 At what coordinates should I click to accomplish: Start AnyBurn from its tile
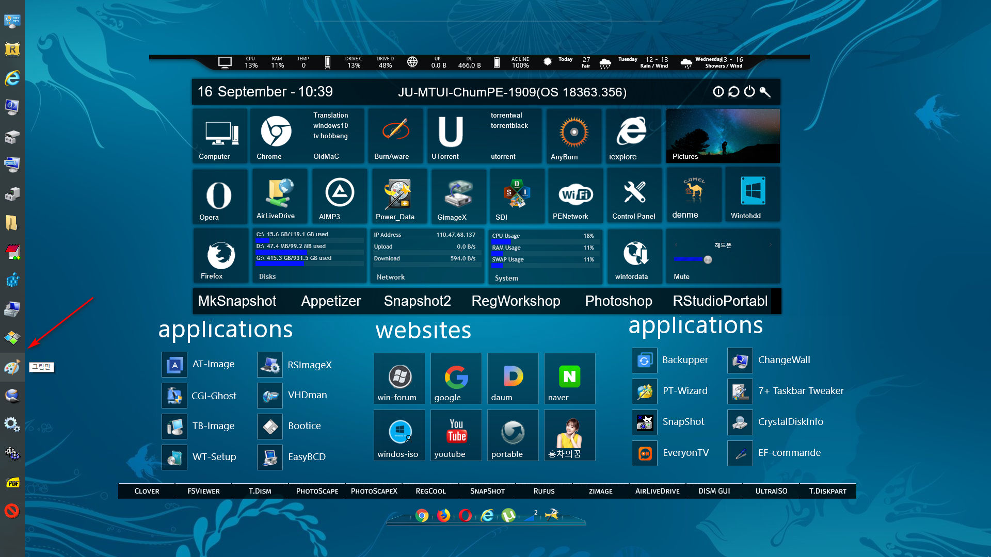[x=574, y=136]
